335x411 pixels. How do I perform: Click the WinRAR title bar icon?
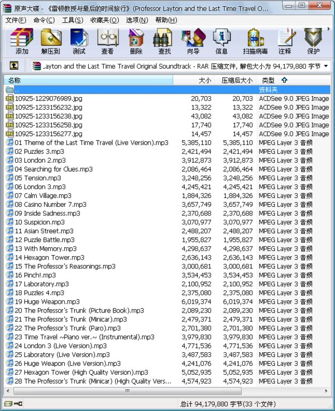(x=7, y=8)
